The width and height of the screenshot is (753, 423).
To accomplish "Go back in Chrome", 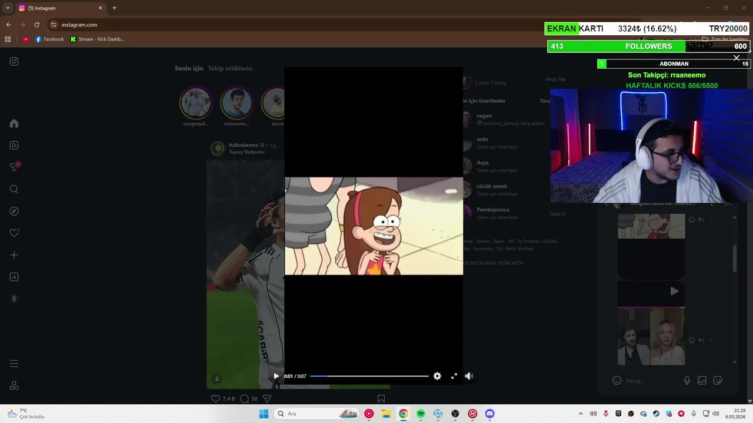I will (8, 25).
